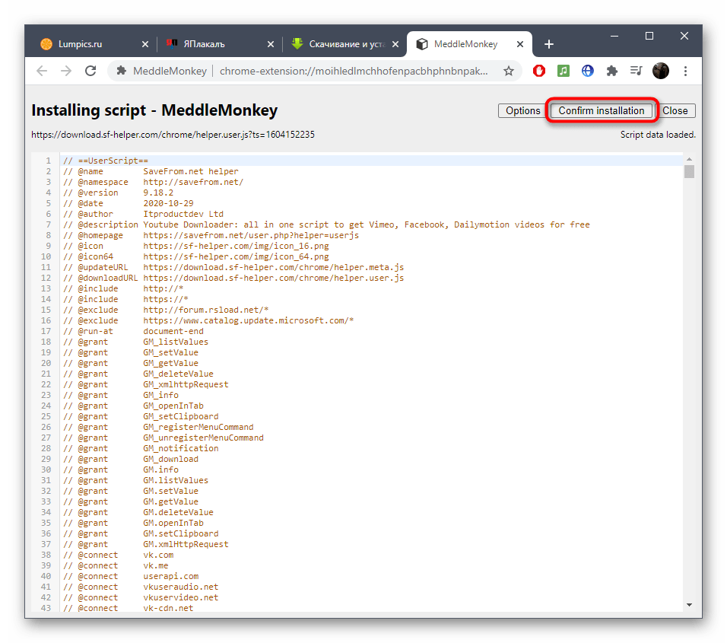Image resolution: width=727 pixels, height=643 pixels.
Task: Click the 'Script data loaded.' status text
Action: pos(658,135)
